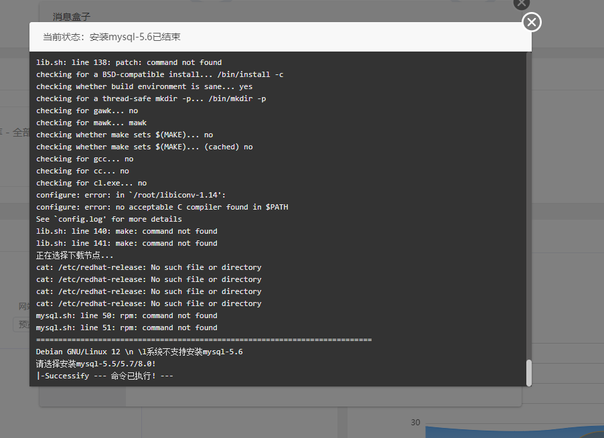The height and width of the screenshot is (438, 604).
Task: Click line 'no acceptable C compiler found in $PATH'
Action: pos(162,207)
